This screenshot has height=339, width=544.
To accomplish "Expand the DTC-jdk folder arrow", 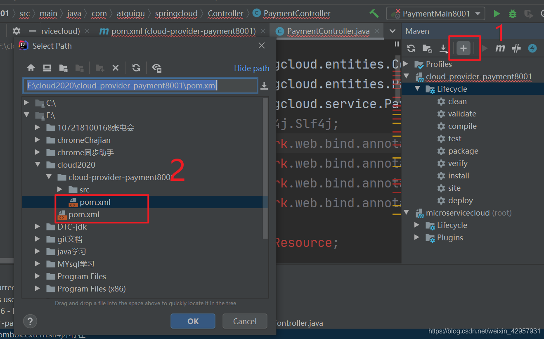I will pyautogui.click(x=38, y=227).
